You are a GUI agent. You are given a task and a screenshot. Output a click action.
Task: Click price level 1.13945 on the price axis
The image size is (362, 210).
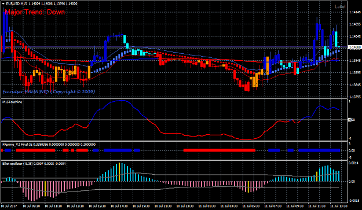point(355,60)
